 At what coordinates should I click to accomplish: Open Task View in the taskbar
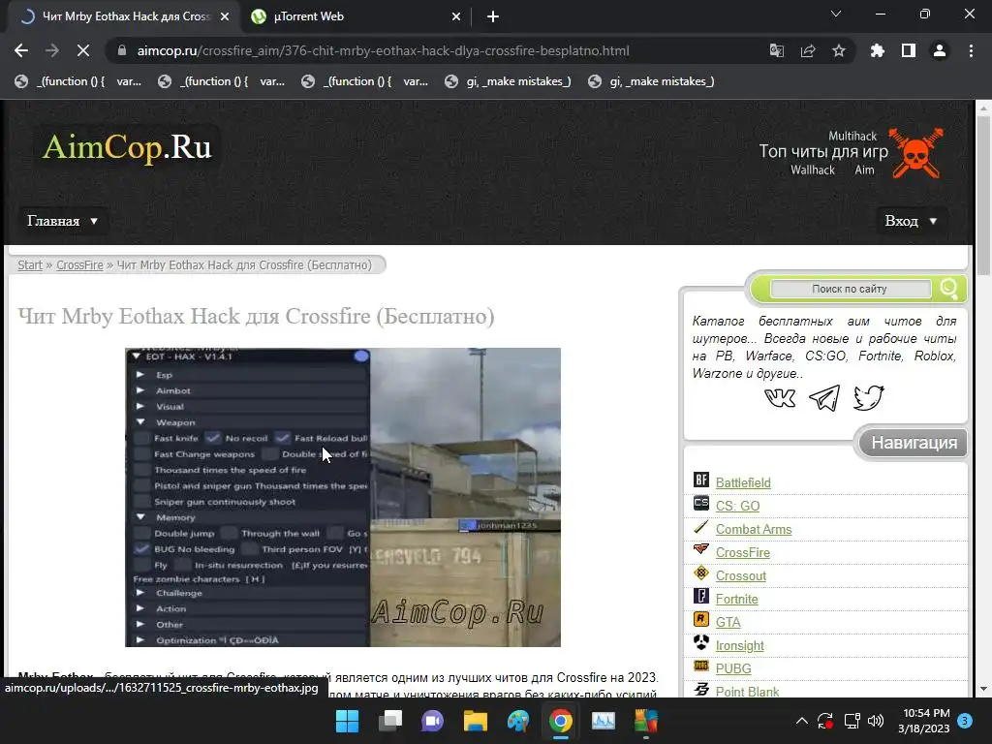(x=389, y=721)
